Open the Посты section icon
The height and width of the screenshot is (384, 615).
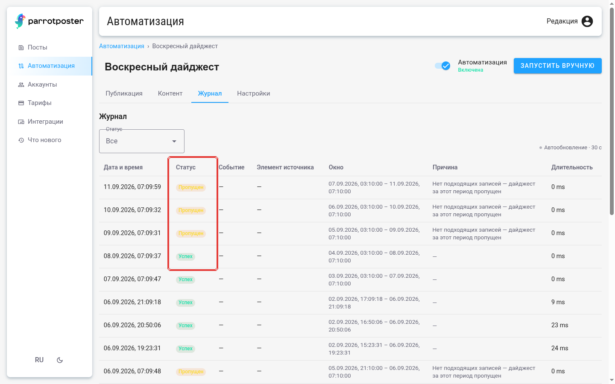pyautogui.click(x=21, y=47)
